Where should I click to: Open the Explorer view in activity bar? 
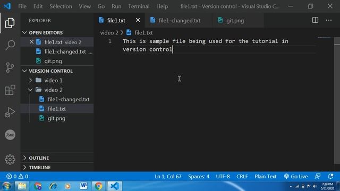coord(10,23)
